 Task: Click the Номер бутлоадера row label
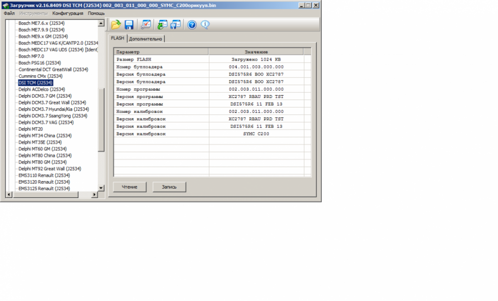click(139, 67)
